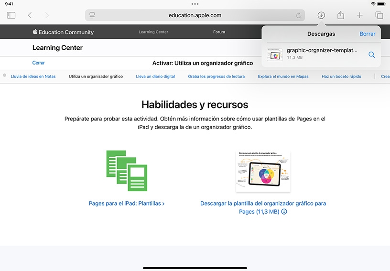Viewport: 390px width, 271px height.
Task: Tap the three-dot multitasking control
Action: pyautogui.click(x=195, y=4)
